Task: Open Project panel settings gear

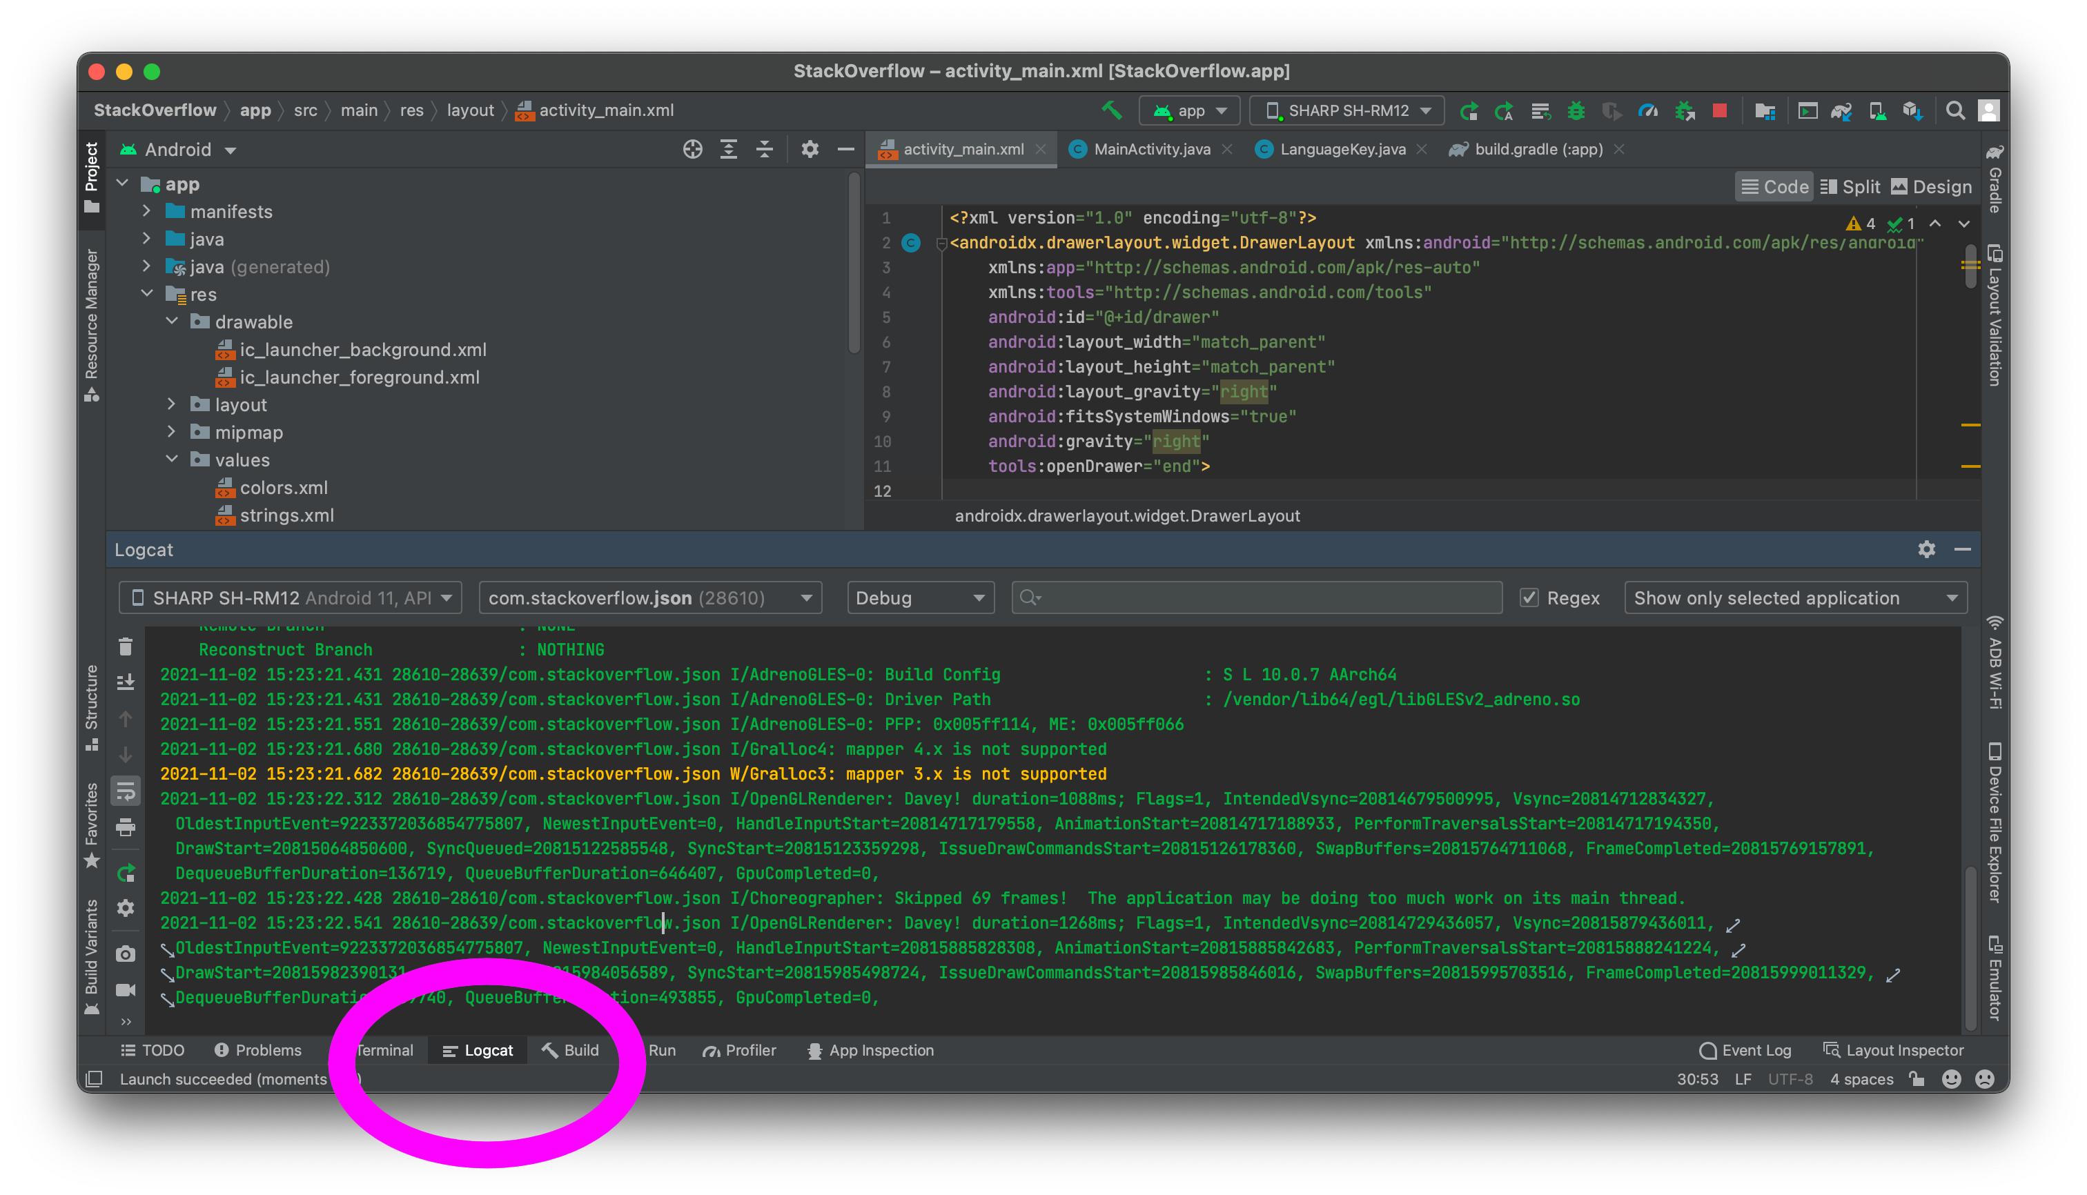Action: (810, 149)
